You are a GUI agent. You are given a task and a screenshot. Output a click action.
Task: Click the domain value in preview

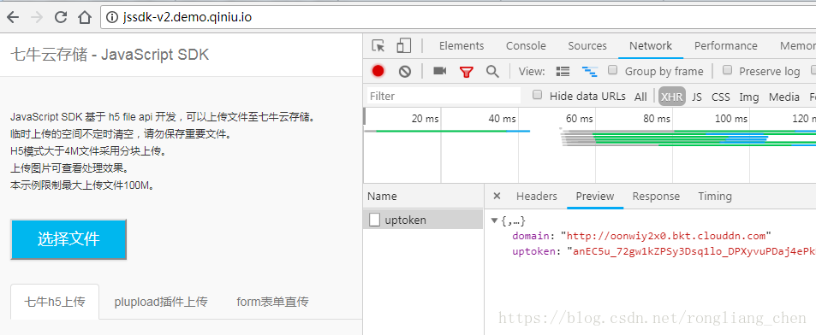(x=665, y=236)
